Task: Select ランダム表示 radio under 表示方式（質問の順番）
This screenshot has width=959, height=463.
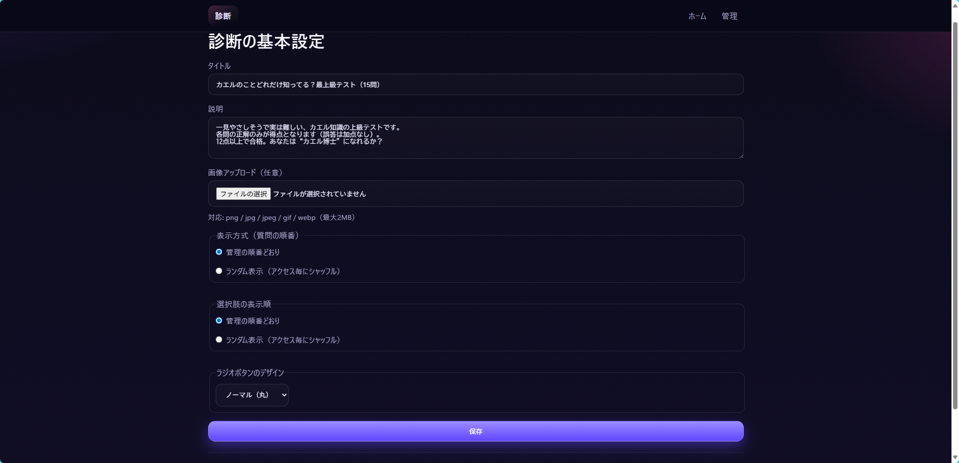Action: click(x=219, y=271)
